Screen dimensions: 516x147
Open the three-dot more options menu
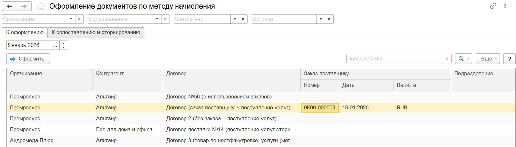click(505, 6)
